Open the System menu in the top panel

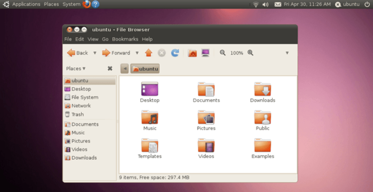(71, 4)
